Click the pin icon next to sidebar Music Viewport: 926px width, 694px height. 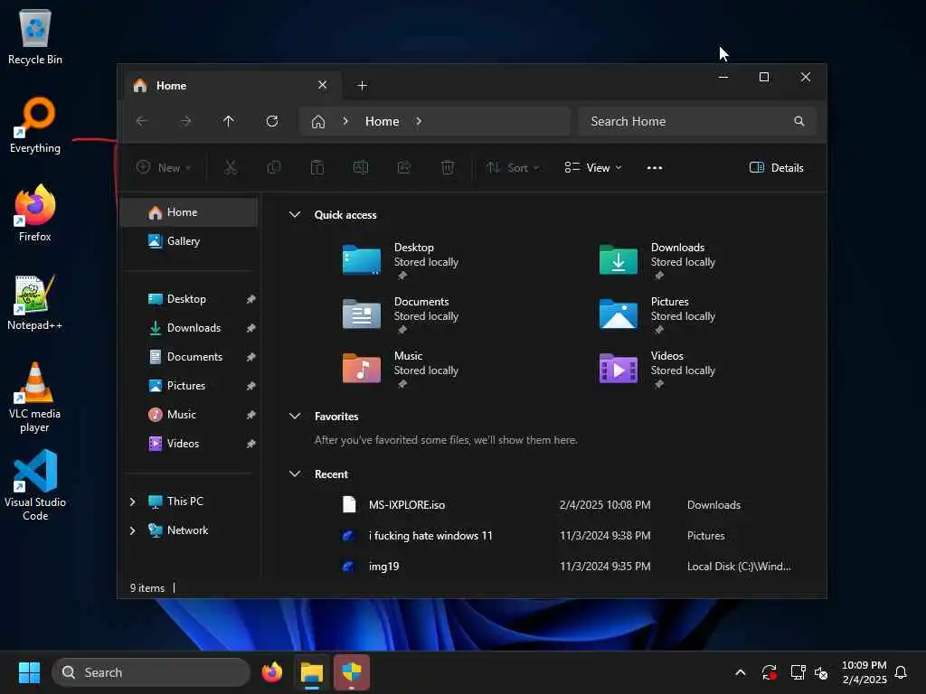251,415
